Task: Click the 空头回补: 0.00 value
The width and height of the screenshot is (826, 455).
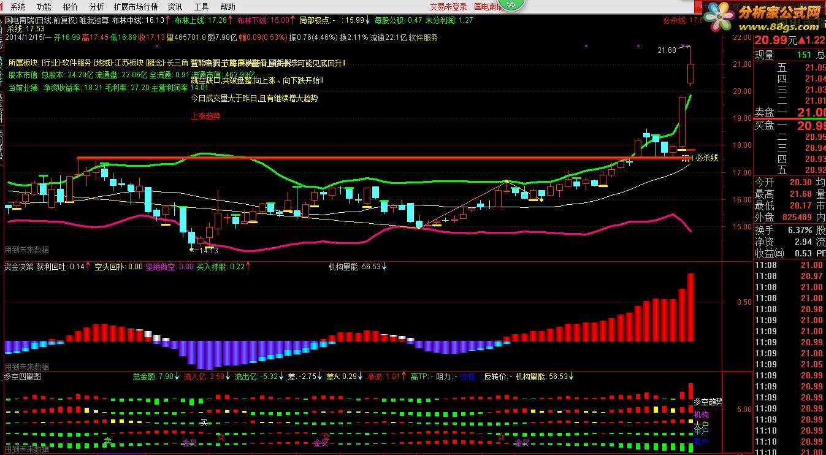Action: [x=118, y=267]
